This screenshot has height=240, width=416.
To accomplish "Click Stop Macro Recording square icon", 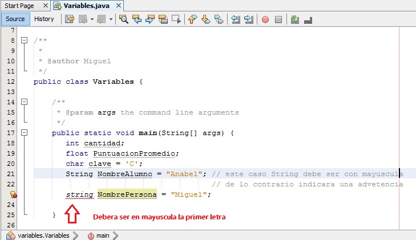I will pos(278,19).
